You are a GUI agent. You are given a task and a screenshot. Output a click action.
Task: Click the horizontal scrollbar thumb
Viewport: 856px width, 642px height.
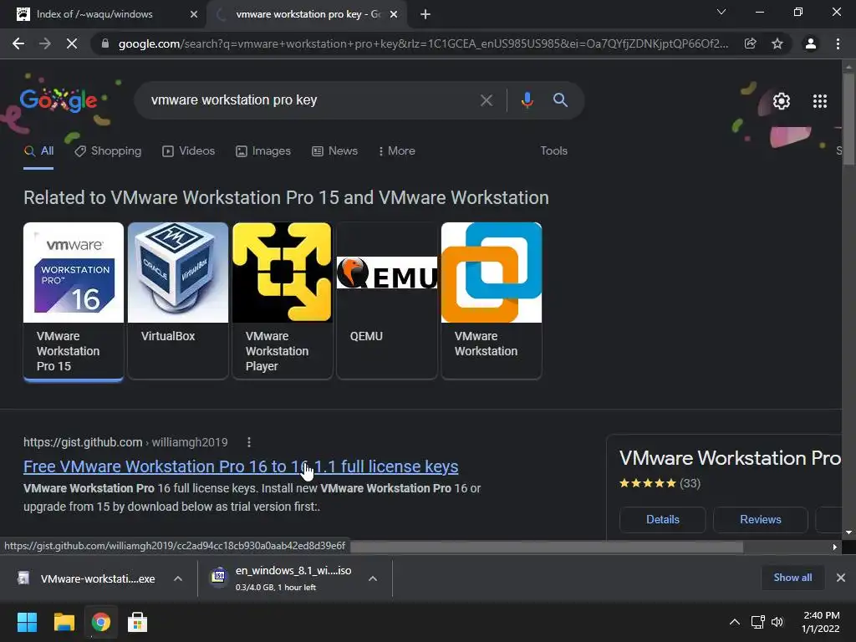click(546, 547)
